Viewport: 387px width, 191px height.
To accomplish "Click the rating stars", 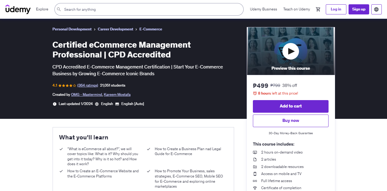I will (x=67, y=85).
